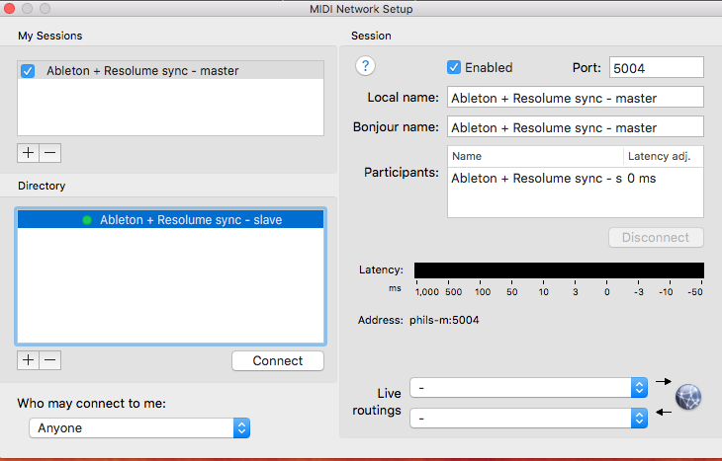This screenshot has width=722, height=461.
Task: Click into the Bonjour name field
Action: (574, 127)
